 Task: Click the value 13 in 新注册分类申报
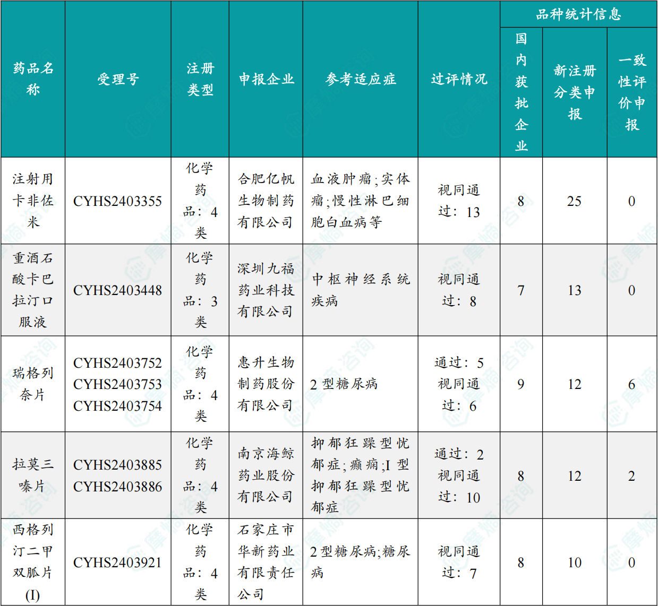(574, 290)
